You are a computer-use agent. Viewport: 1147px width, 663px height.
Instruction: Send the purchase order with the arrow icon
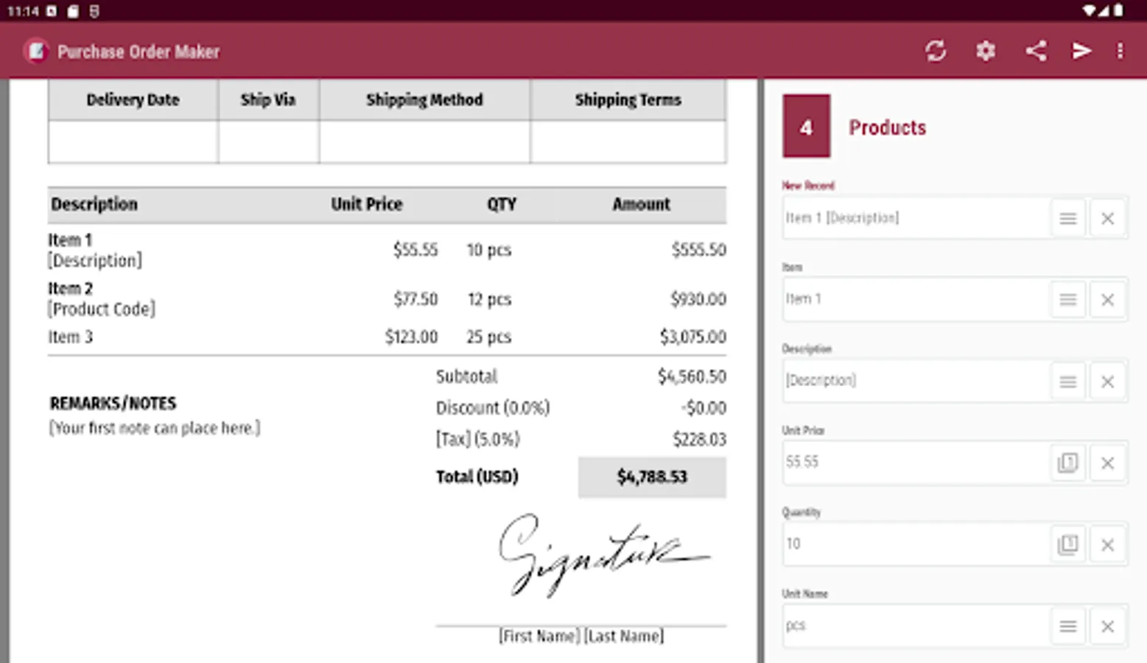1081,51
